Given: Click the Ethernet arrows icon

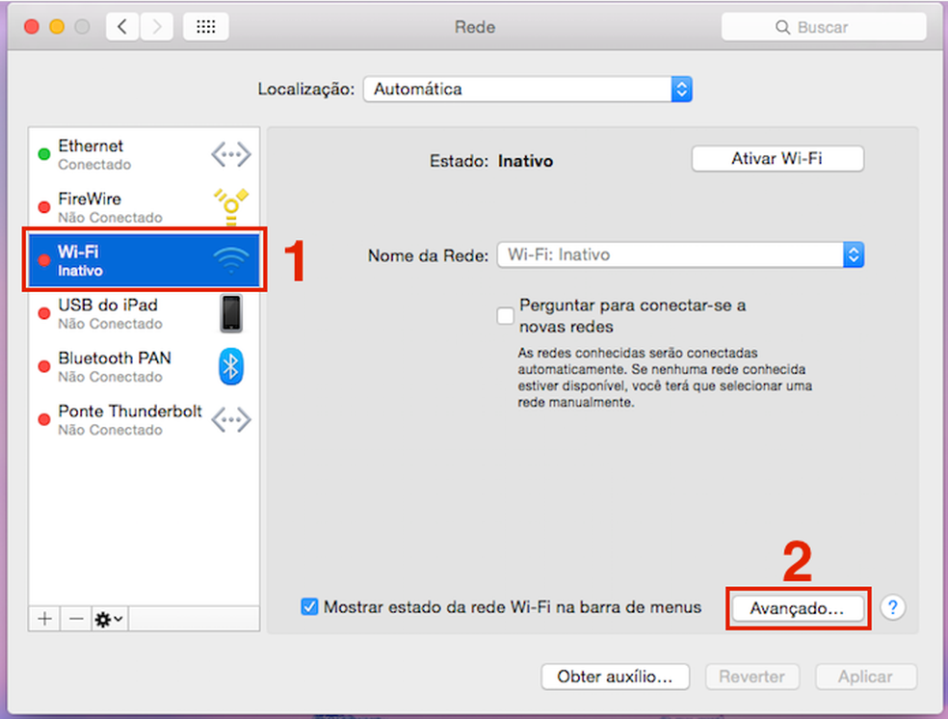Looking at the screenshot, I should 231,155.
